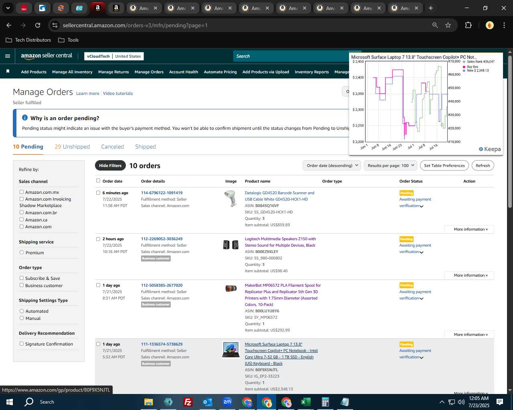Tick the Amazon.com.br sales channel checkbox
513x410 pixels.
[22, 212]
